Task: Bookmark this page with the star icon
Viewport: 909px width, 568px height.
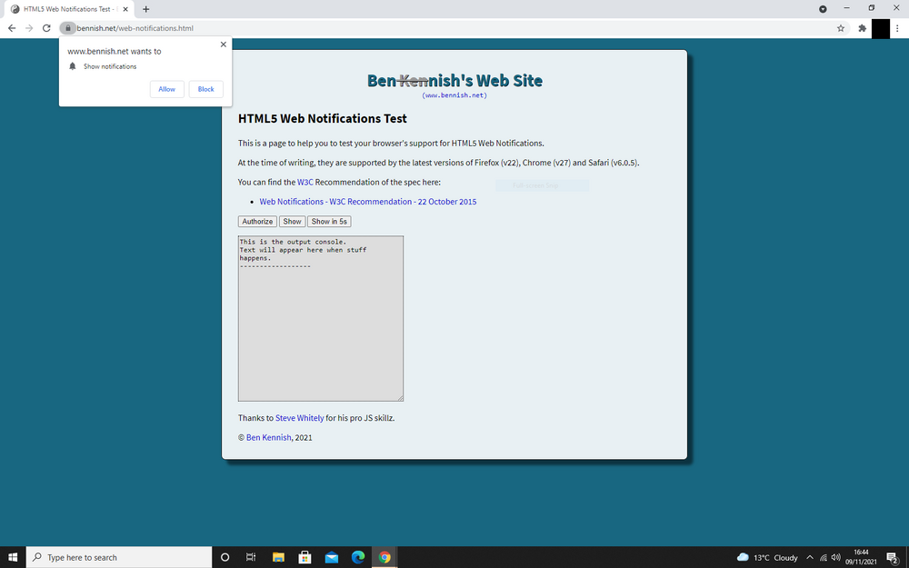Action: 841,28
